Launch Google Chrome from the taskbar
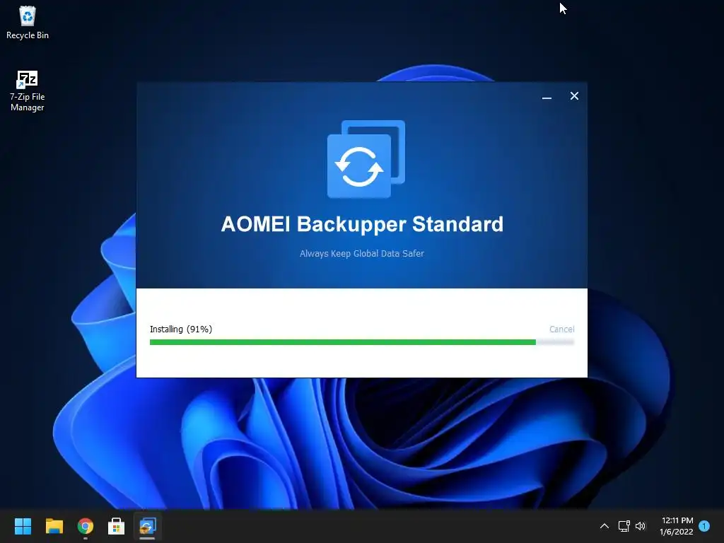 point(85,526)
